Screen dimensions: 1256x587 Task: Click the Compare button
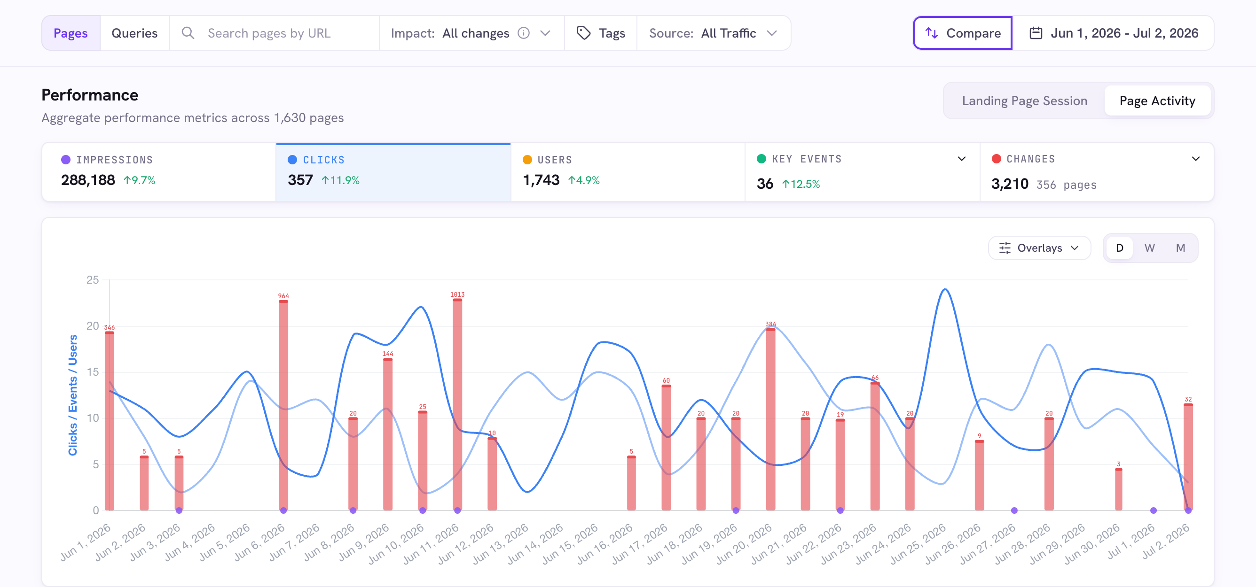pos(963,33)
